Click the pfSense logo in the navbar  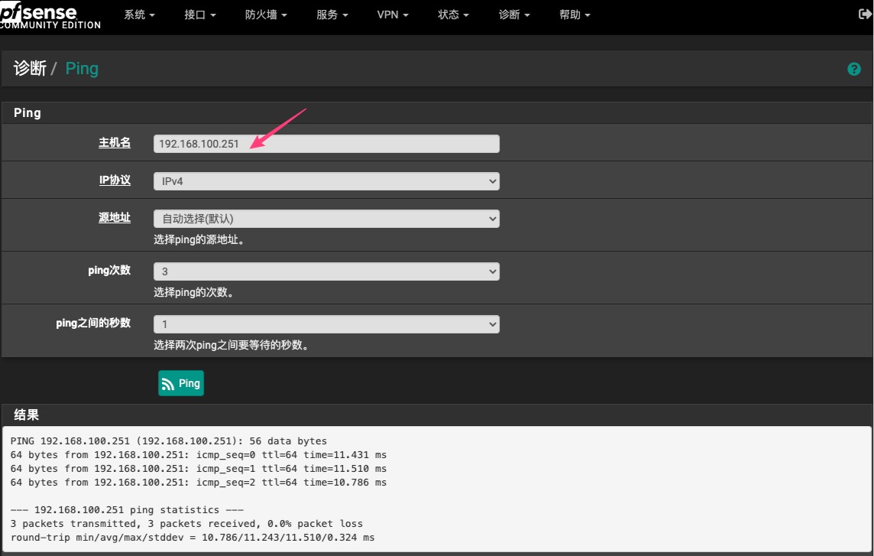pyautogui.click(x=49, y=15)
